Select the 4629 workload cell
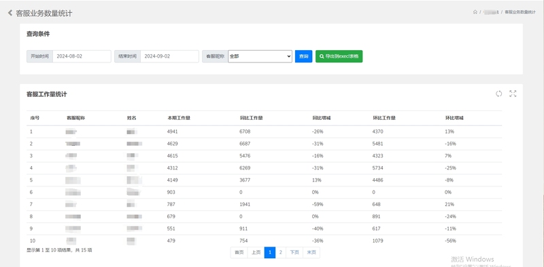The width and height of the screenshot is (544, 267). [173, 144]
